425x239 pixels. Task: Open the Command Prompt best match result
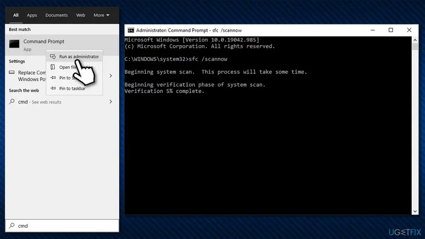(x=62, y=45)
